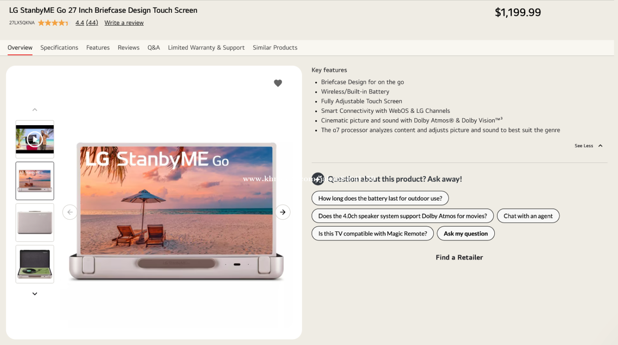Open Find a Retailer

(459, 257)
